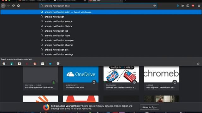This screenshot has height=113, width=202.
Task: Pick the "android notification" suggestion
Action: (x=55, y=17)
